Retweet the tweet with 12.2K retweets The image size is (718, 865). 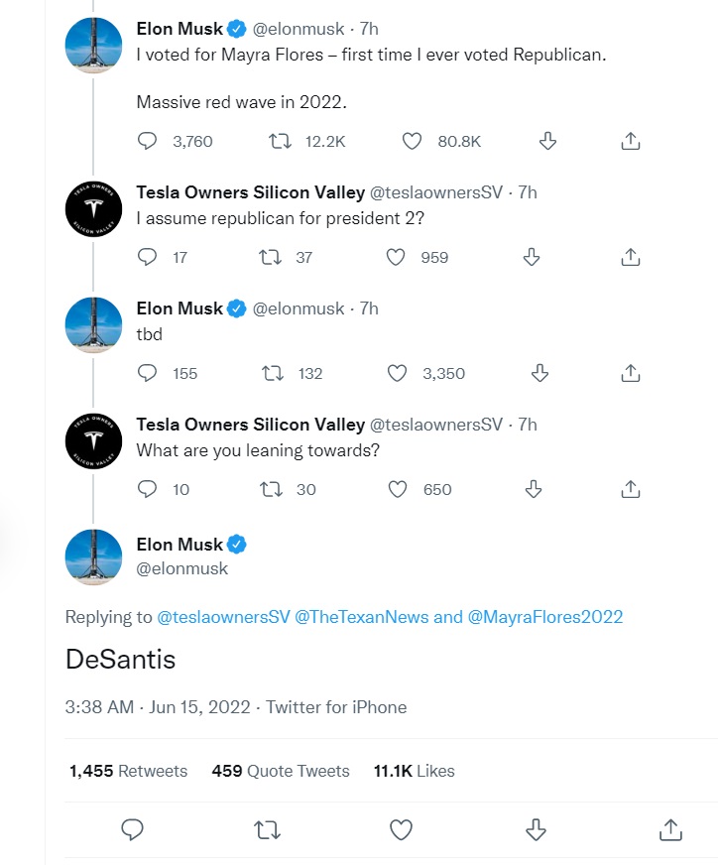tap(280, 141)
